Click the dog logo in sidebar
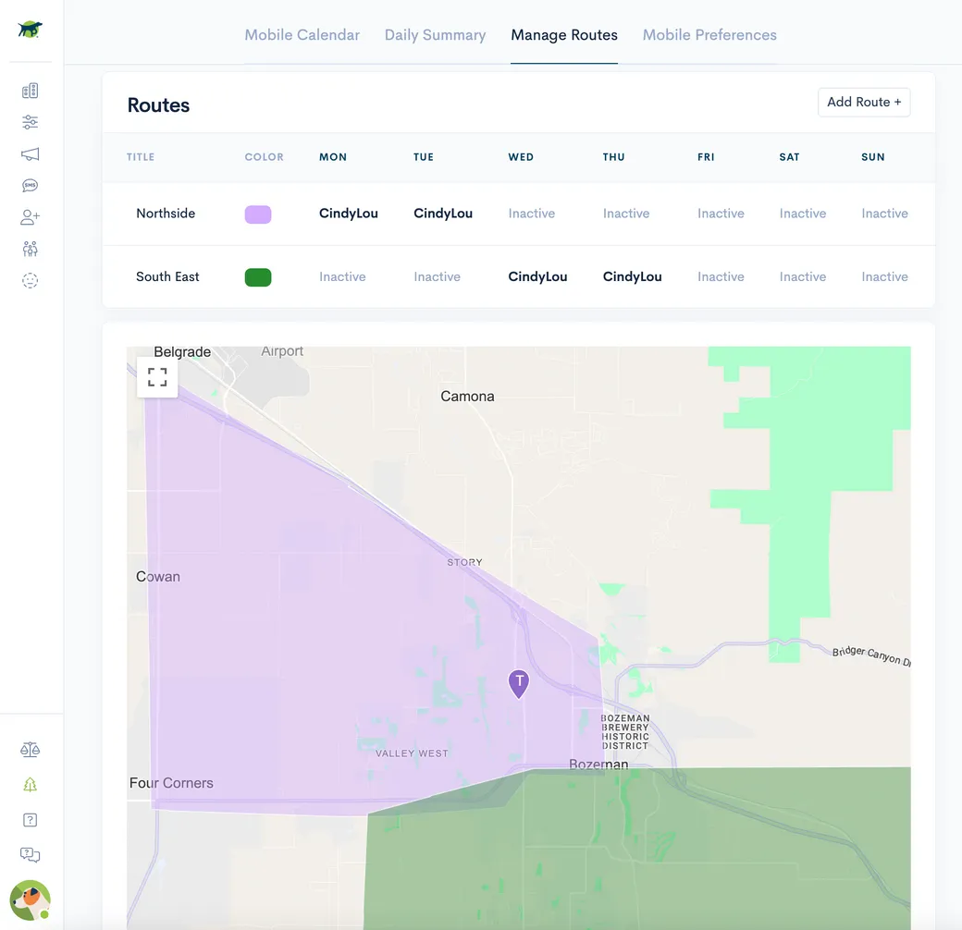 pyautogui.click(x=30, y=30)
